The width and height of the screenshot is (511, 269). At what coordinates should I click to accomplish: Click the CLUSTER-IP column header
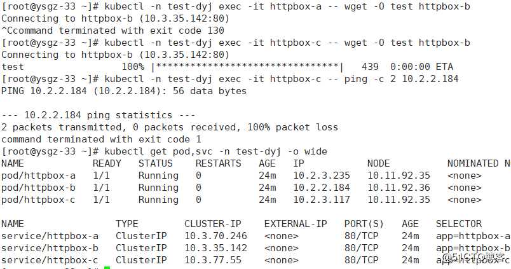(x=213, y=224)
